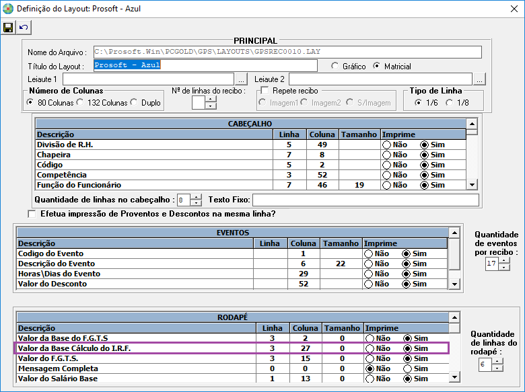Click the save floppy disk icon
The height and width of the screenshot is (392, 525).
pos(8,28)
